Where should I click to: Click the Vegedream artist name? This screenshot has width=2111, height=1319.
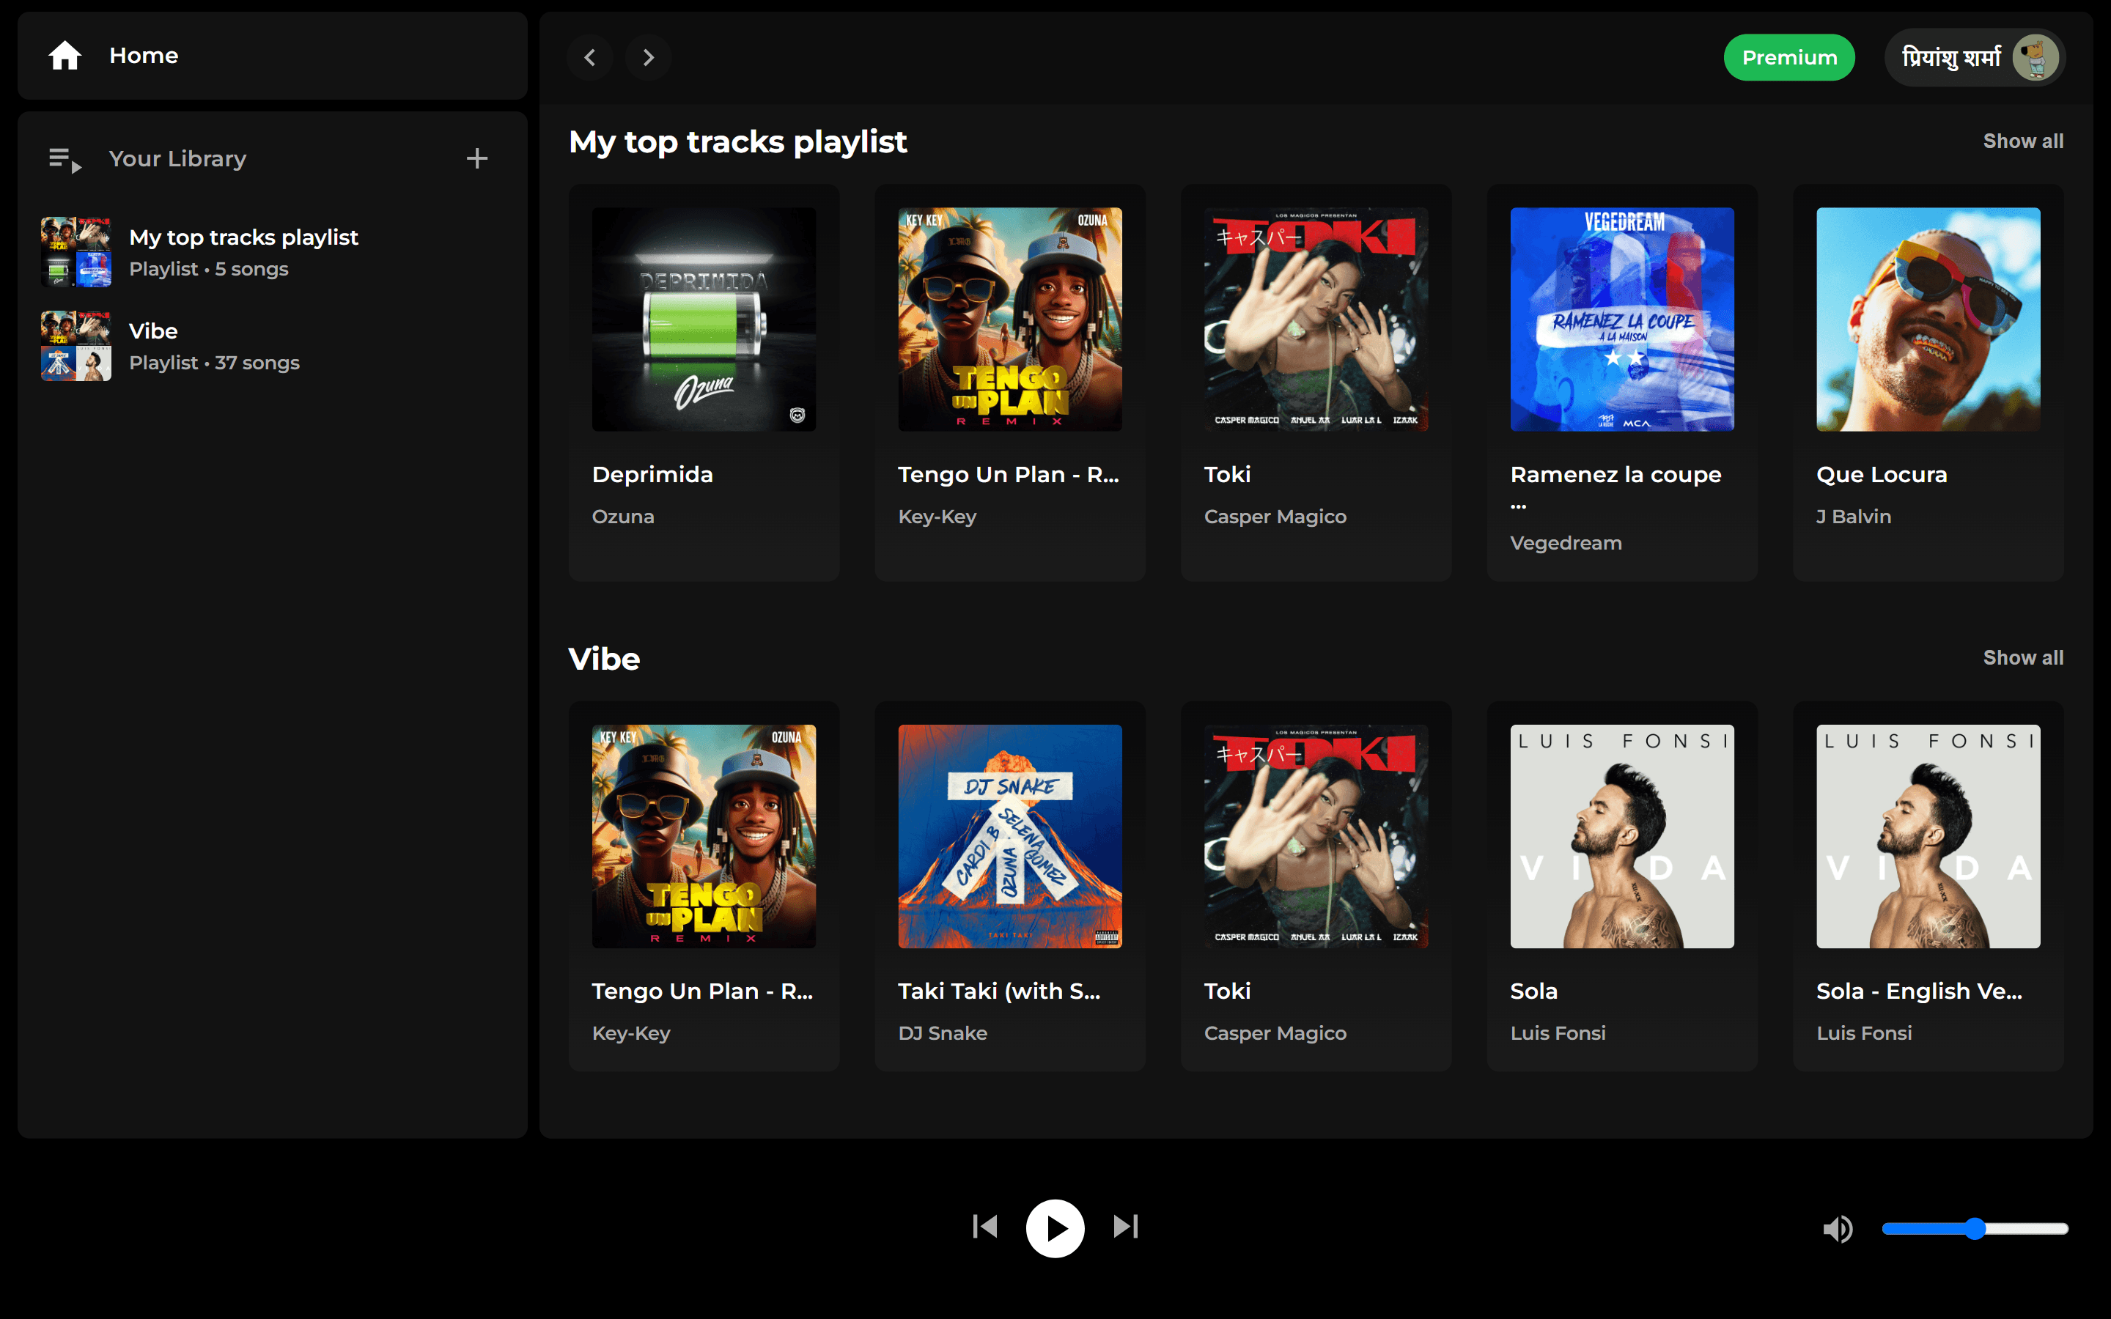[x=1566, y=544]
